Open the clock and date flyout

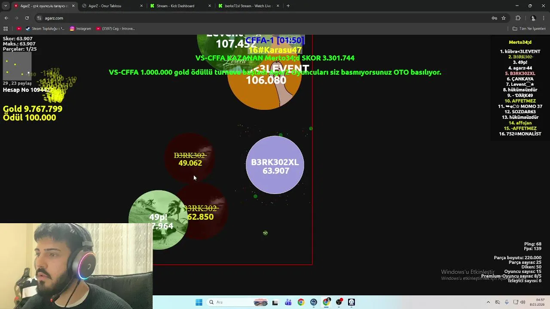[x=538, y=302]
